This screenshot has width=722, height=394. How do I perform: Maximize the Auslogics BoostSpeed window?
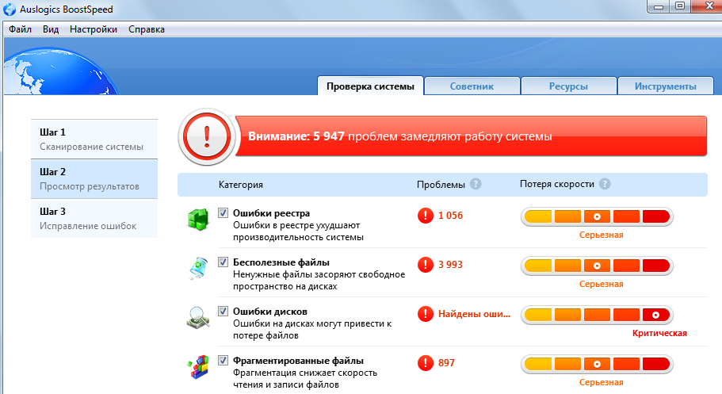pyautogui.click(x=680, y=6)
